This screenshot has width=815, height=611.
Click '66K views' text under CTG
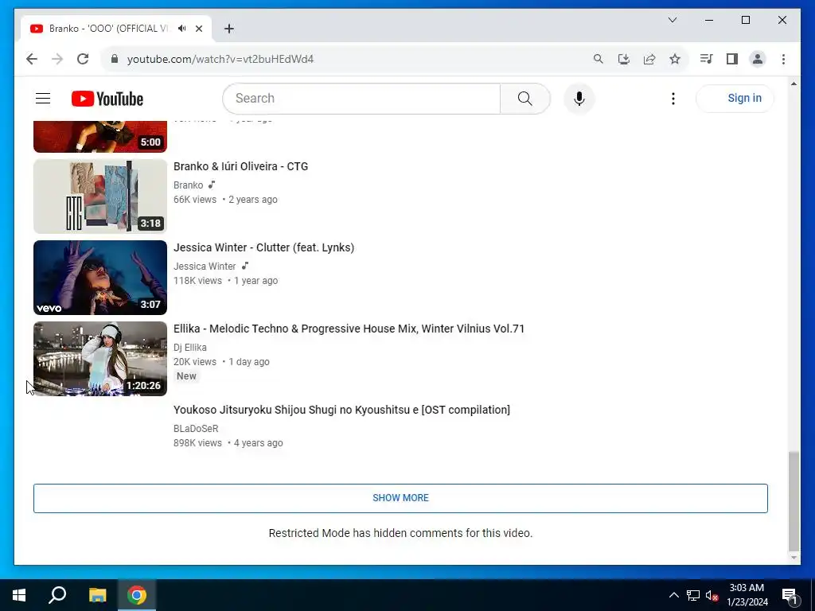pos(195,200)
